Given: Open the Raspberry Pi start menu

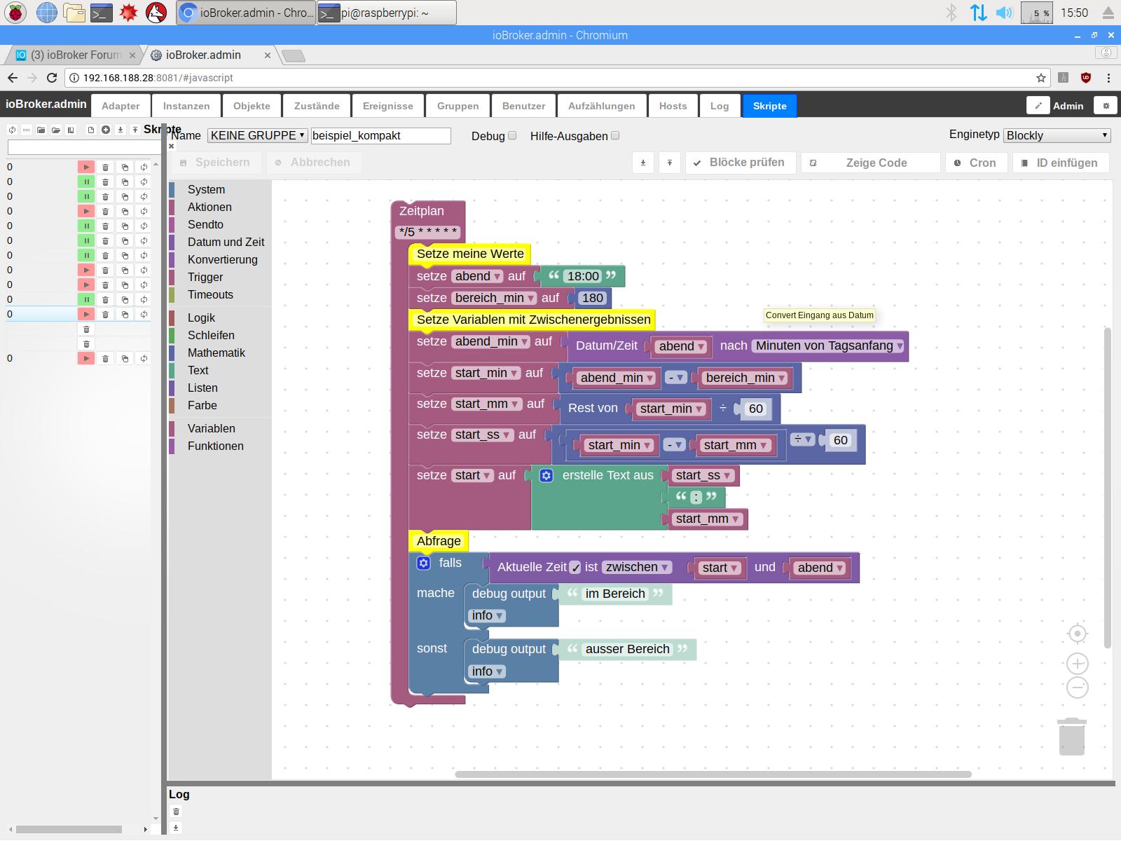Looking at the screenshot, I should 15,13.
